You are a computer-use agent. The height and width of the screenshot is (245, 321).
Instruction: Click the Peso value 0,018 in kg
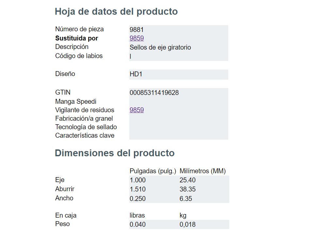[x=187, y=224]
